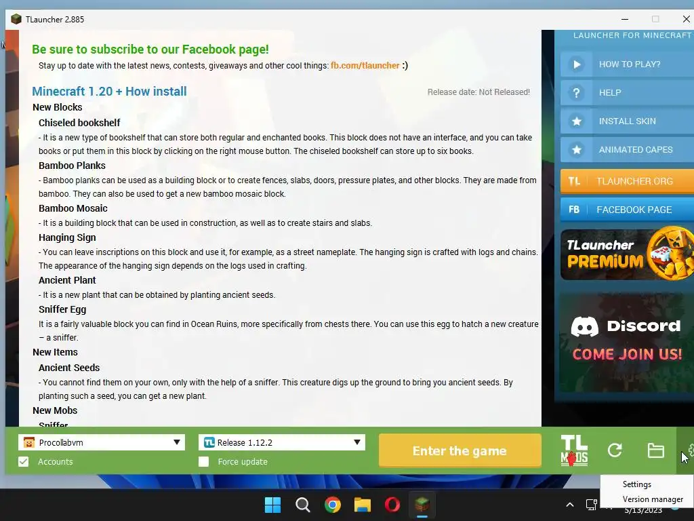Image resolution: width=694 pixels, height=521 pixels.
Task: Click the HOW TO PLAY? button
Action: [x=627, y=64]
